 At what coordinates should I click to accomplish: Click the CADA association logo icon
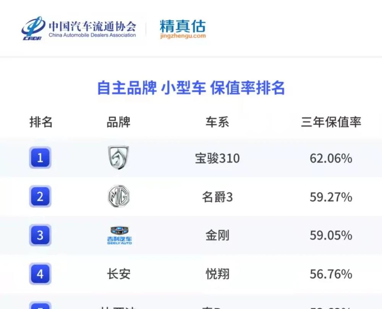click(x=33, y=28)
